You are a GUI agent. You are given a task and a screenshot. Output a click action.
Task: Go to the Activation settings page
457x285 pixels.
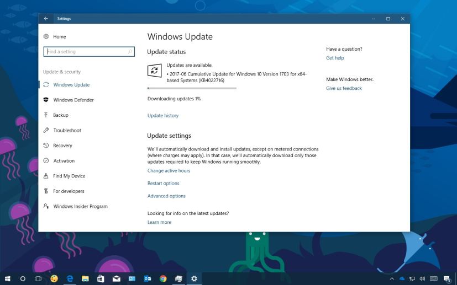tap(64, 160)
